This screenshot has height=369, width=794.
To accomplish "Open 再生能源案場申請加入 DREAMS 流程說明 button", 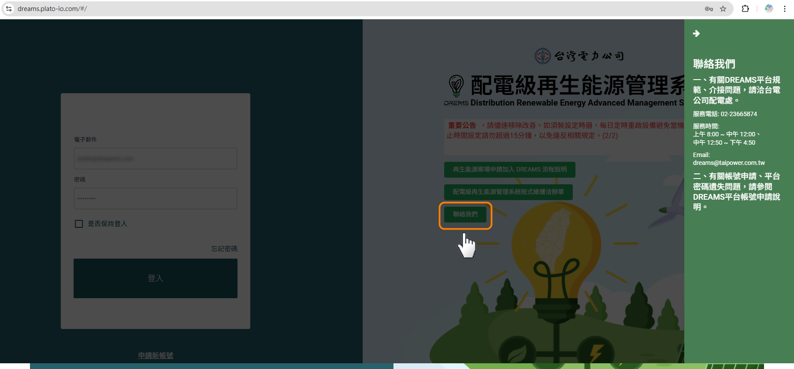I will (x=510, y=169).
